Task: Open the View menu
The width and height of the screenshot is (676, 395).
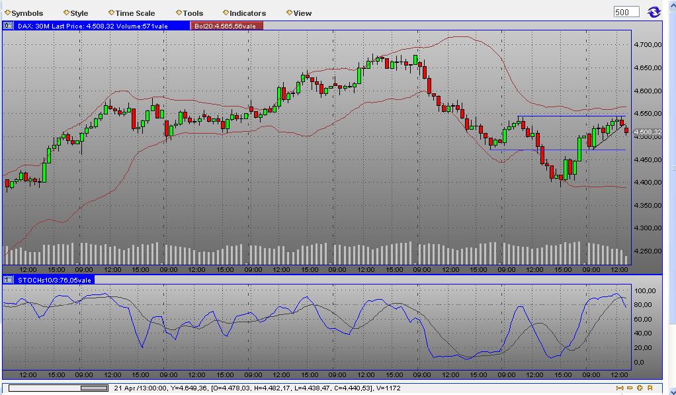Action: pos(301,12)
